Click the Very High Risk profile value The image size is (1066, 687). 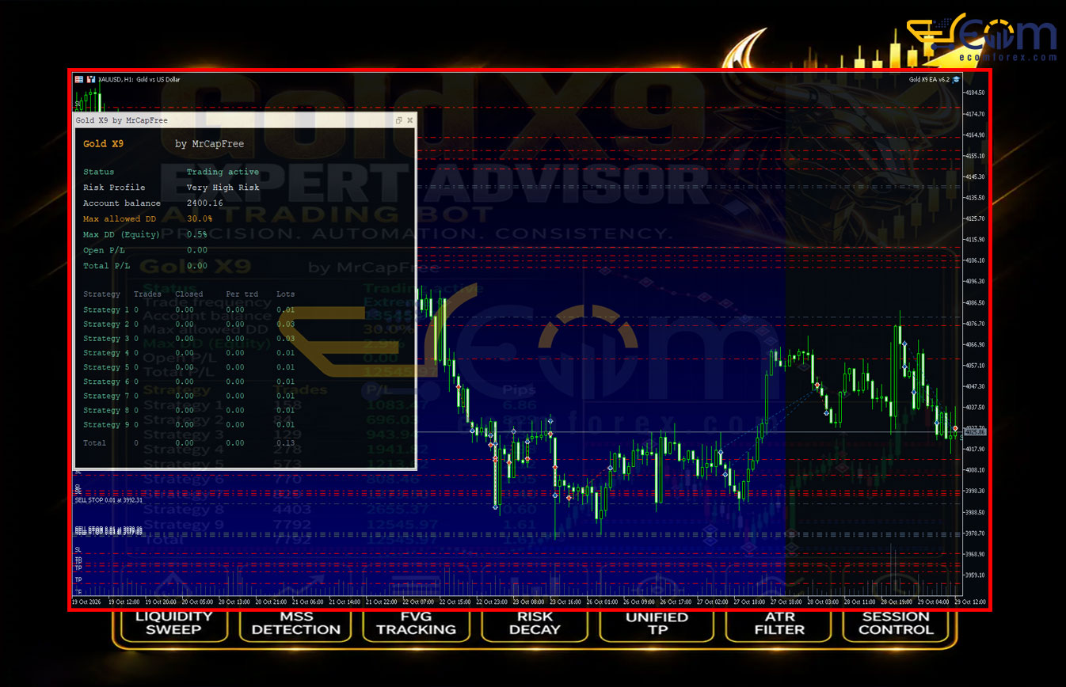[223, 188]
